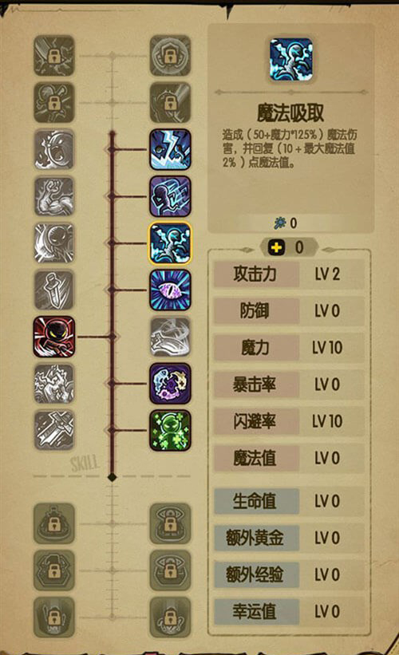
Task: Select the 生命值 attribute row
Action: [289, 501]
